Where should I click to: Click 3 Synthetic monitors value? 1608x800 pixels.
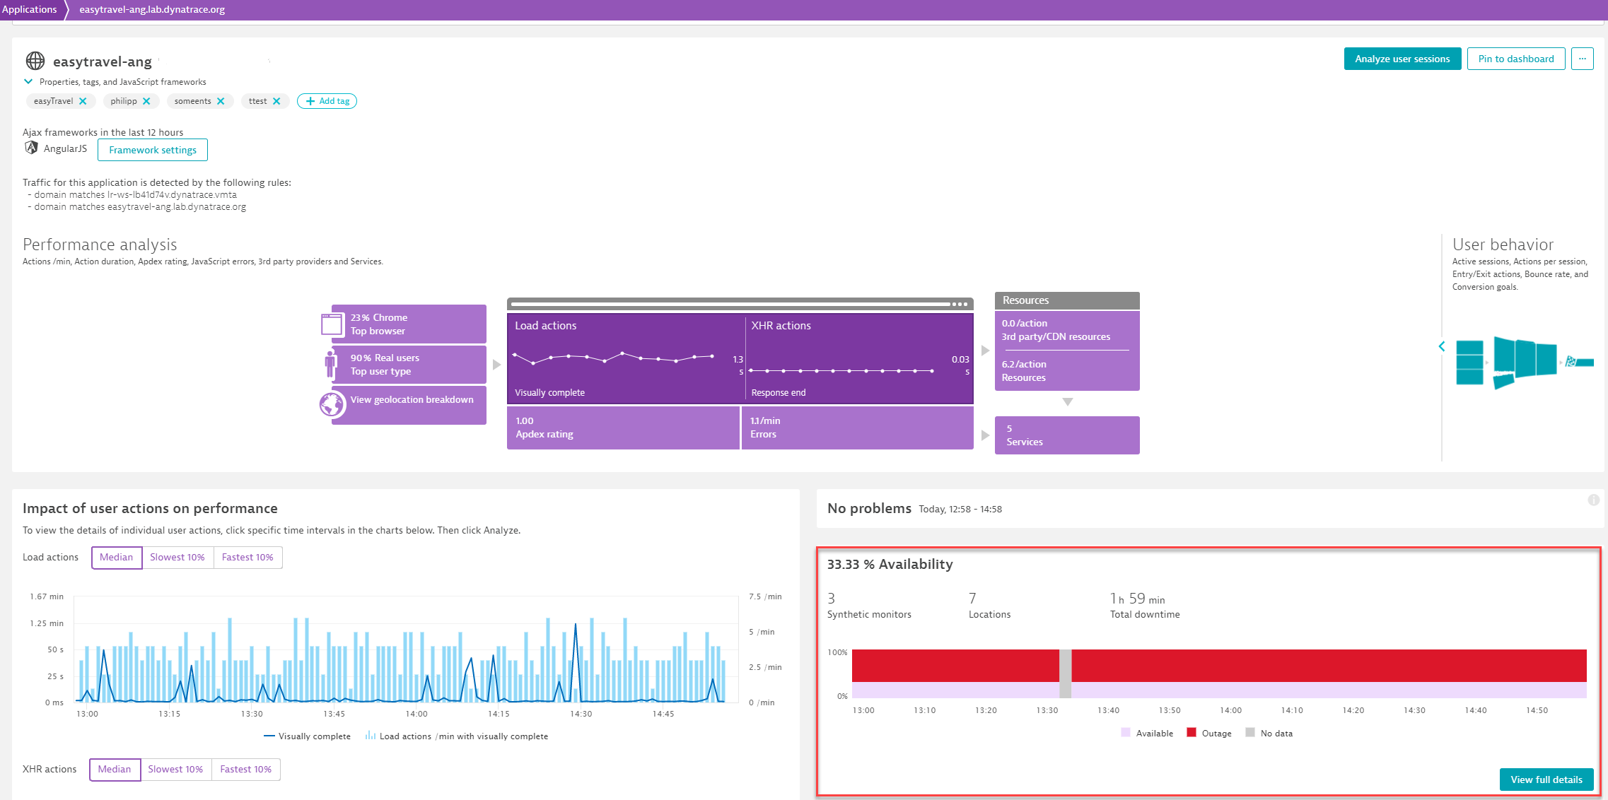(x=832, y=598)
